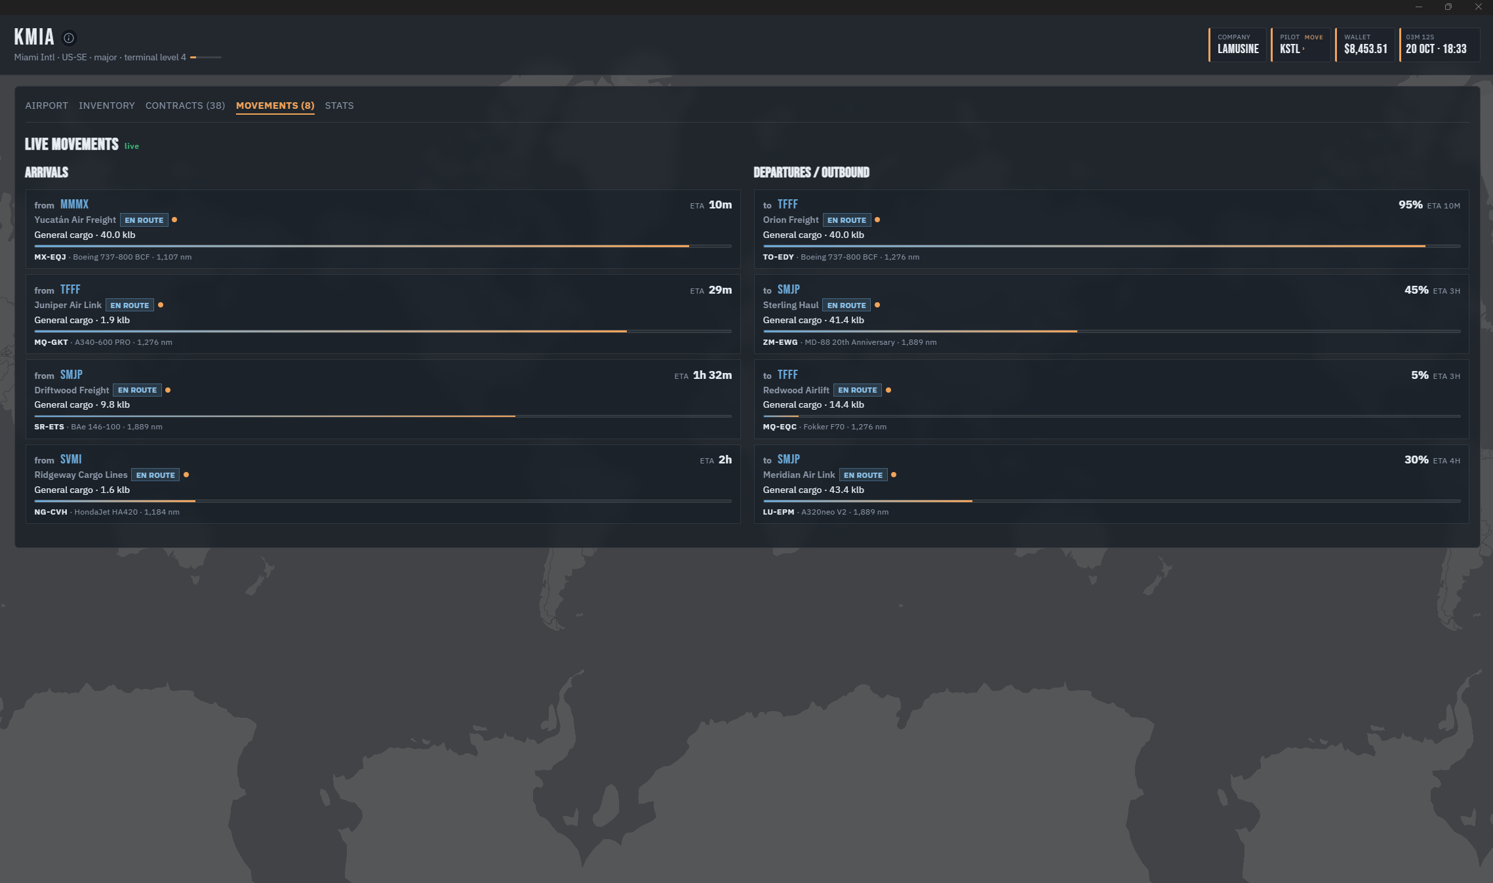This screenshot has height=883, width=1493.
Task: Click EN ROUTE badge for Sterling Haul
Action: point(846,305)
